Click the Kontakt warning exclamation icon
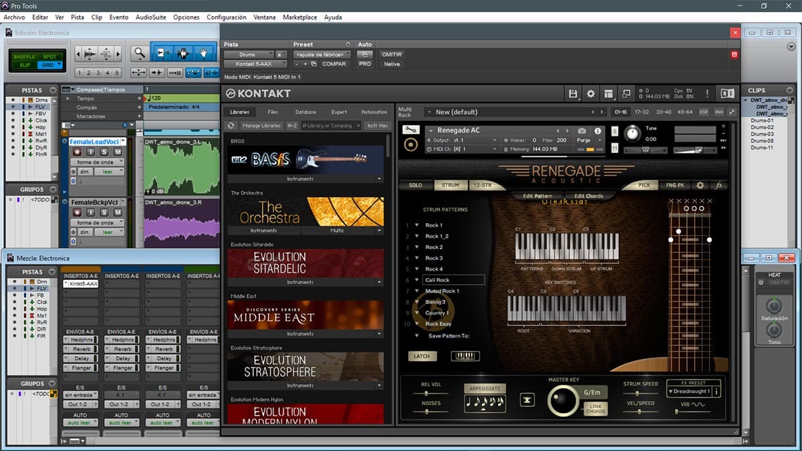Screen dimensions: 802x451 tap(707, 94)
